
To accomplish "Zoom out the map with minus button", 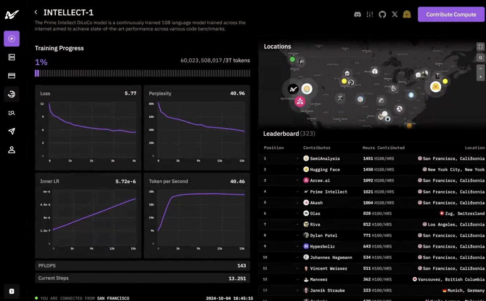I will click(480, 69).
